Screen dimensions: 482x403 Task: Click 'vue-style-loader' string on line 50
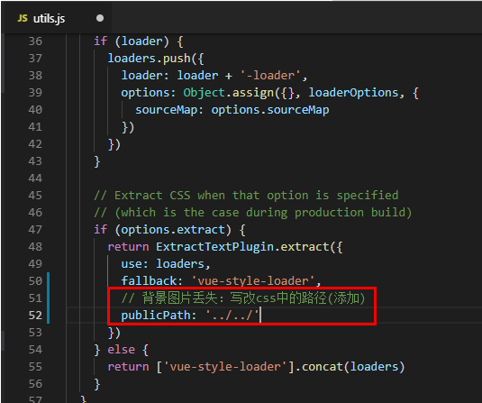(x=253, y=281)
